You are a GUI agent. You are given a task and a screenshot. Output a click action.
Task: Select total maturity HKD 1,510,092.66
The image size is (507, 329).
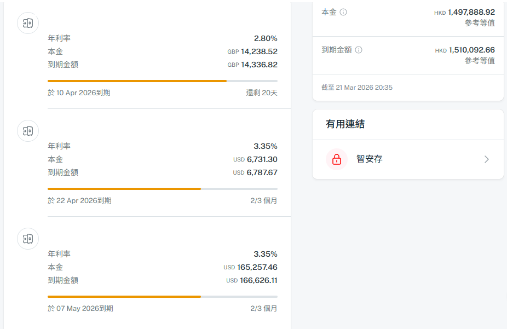[465, 50]
